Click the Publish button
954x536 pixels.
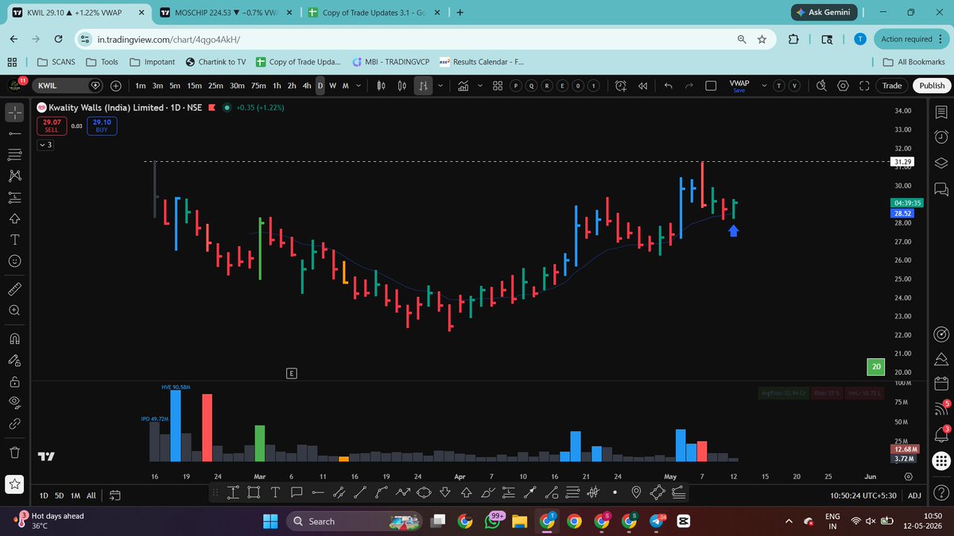coord(931,86)
